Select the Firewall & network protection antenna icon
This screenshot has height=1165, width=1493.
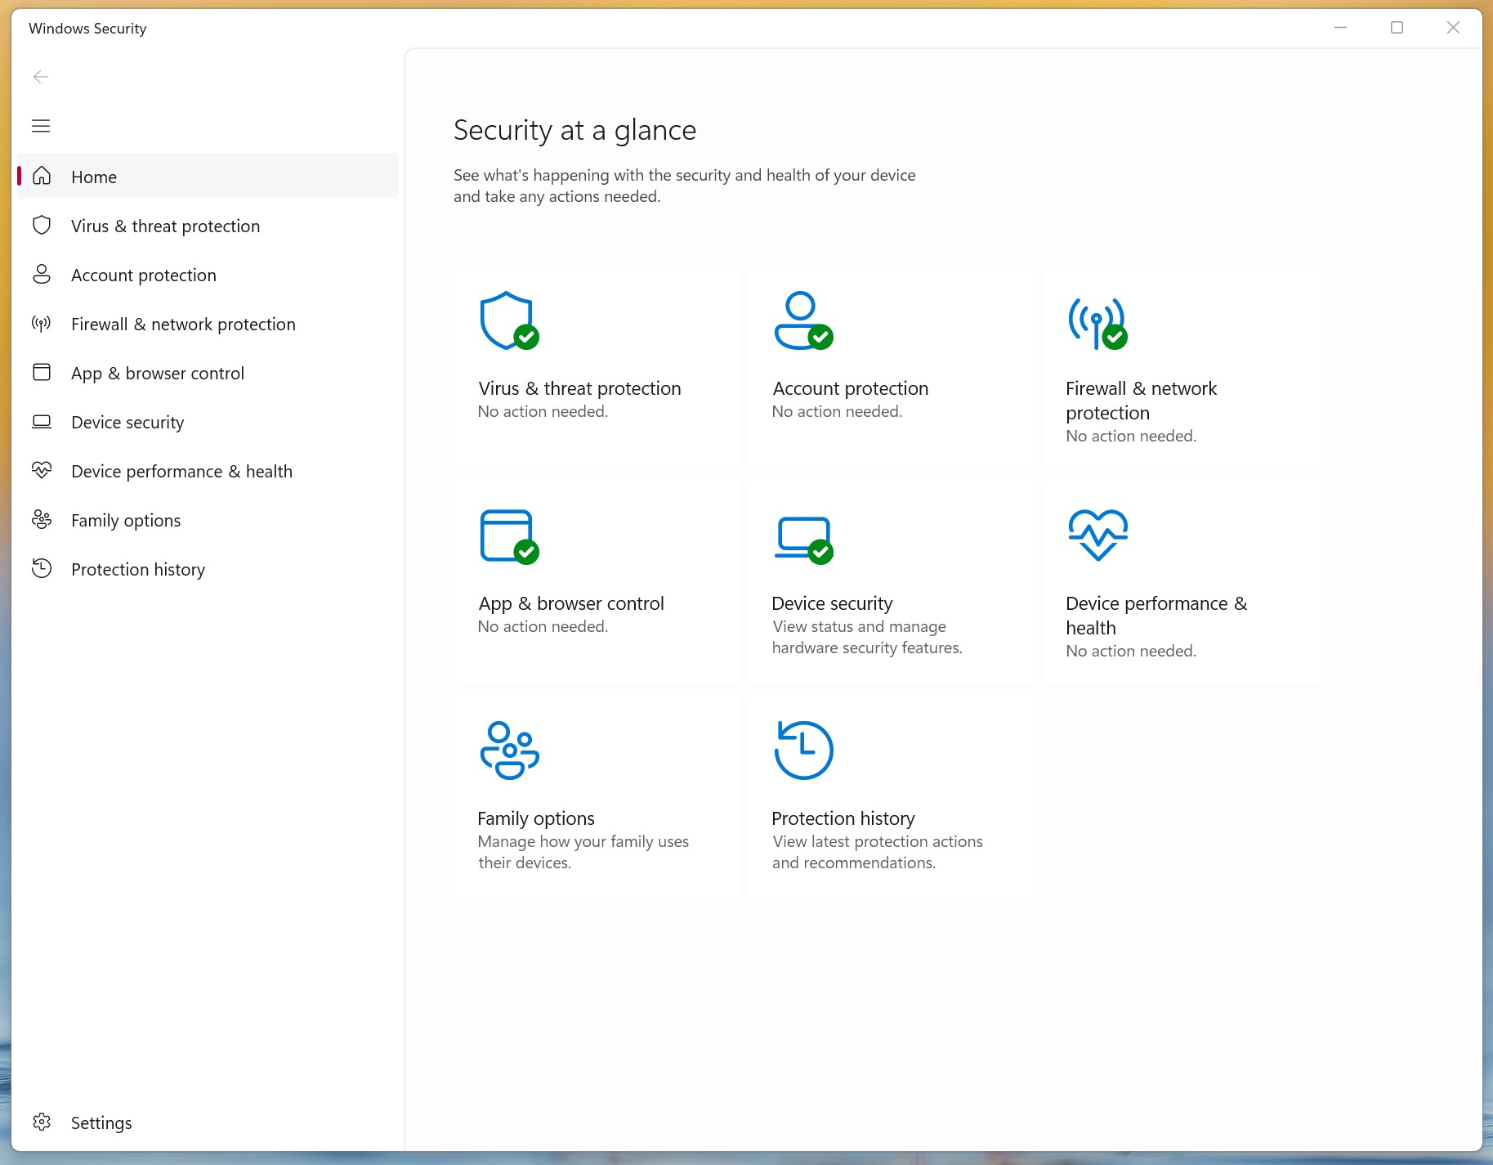pyautogui.click(x=1095, y=322)
